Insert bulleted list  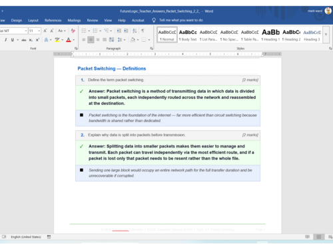(84, 31)
